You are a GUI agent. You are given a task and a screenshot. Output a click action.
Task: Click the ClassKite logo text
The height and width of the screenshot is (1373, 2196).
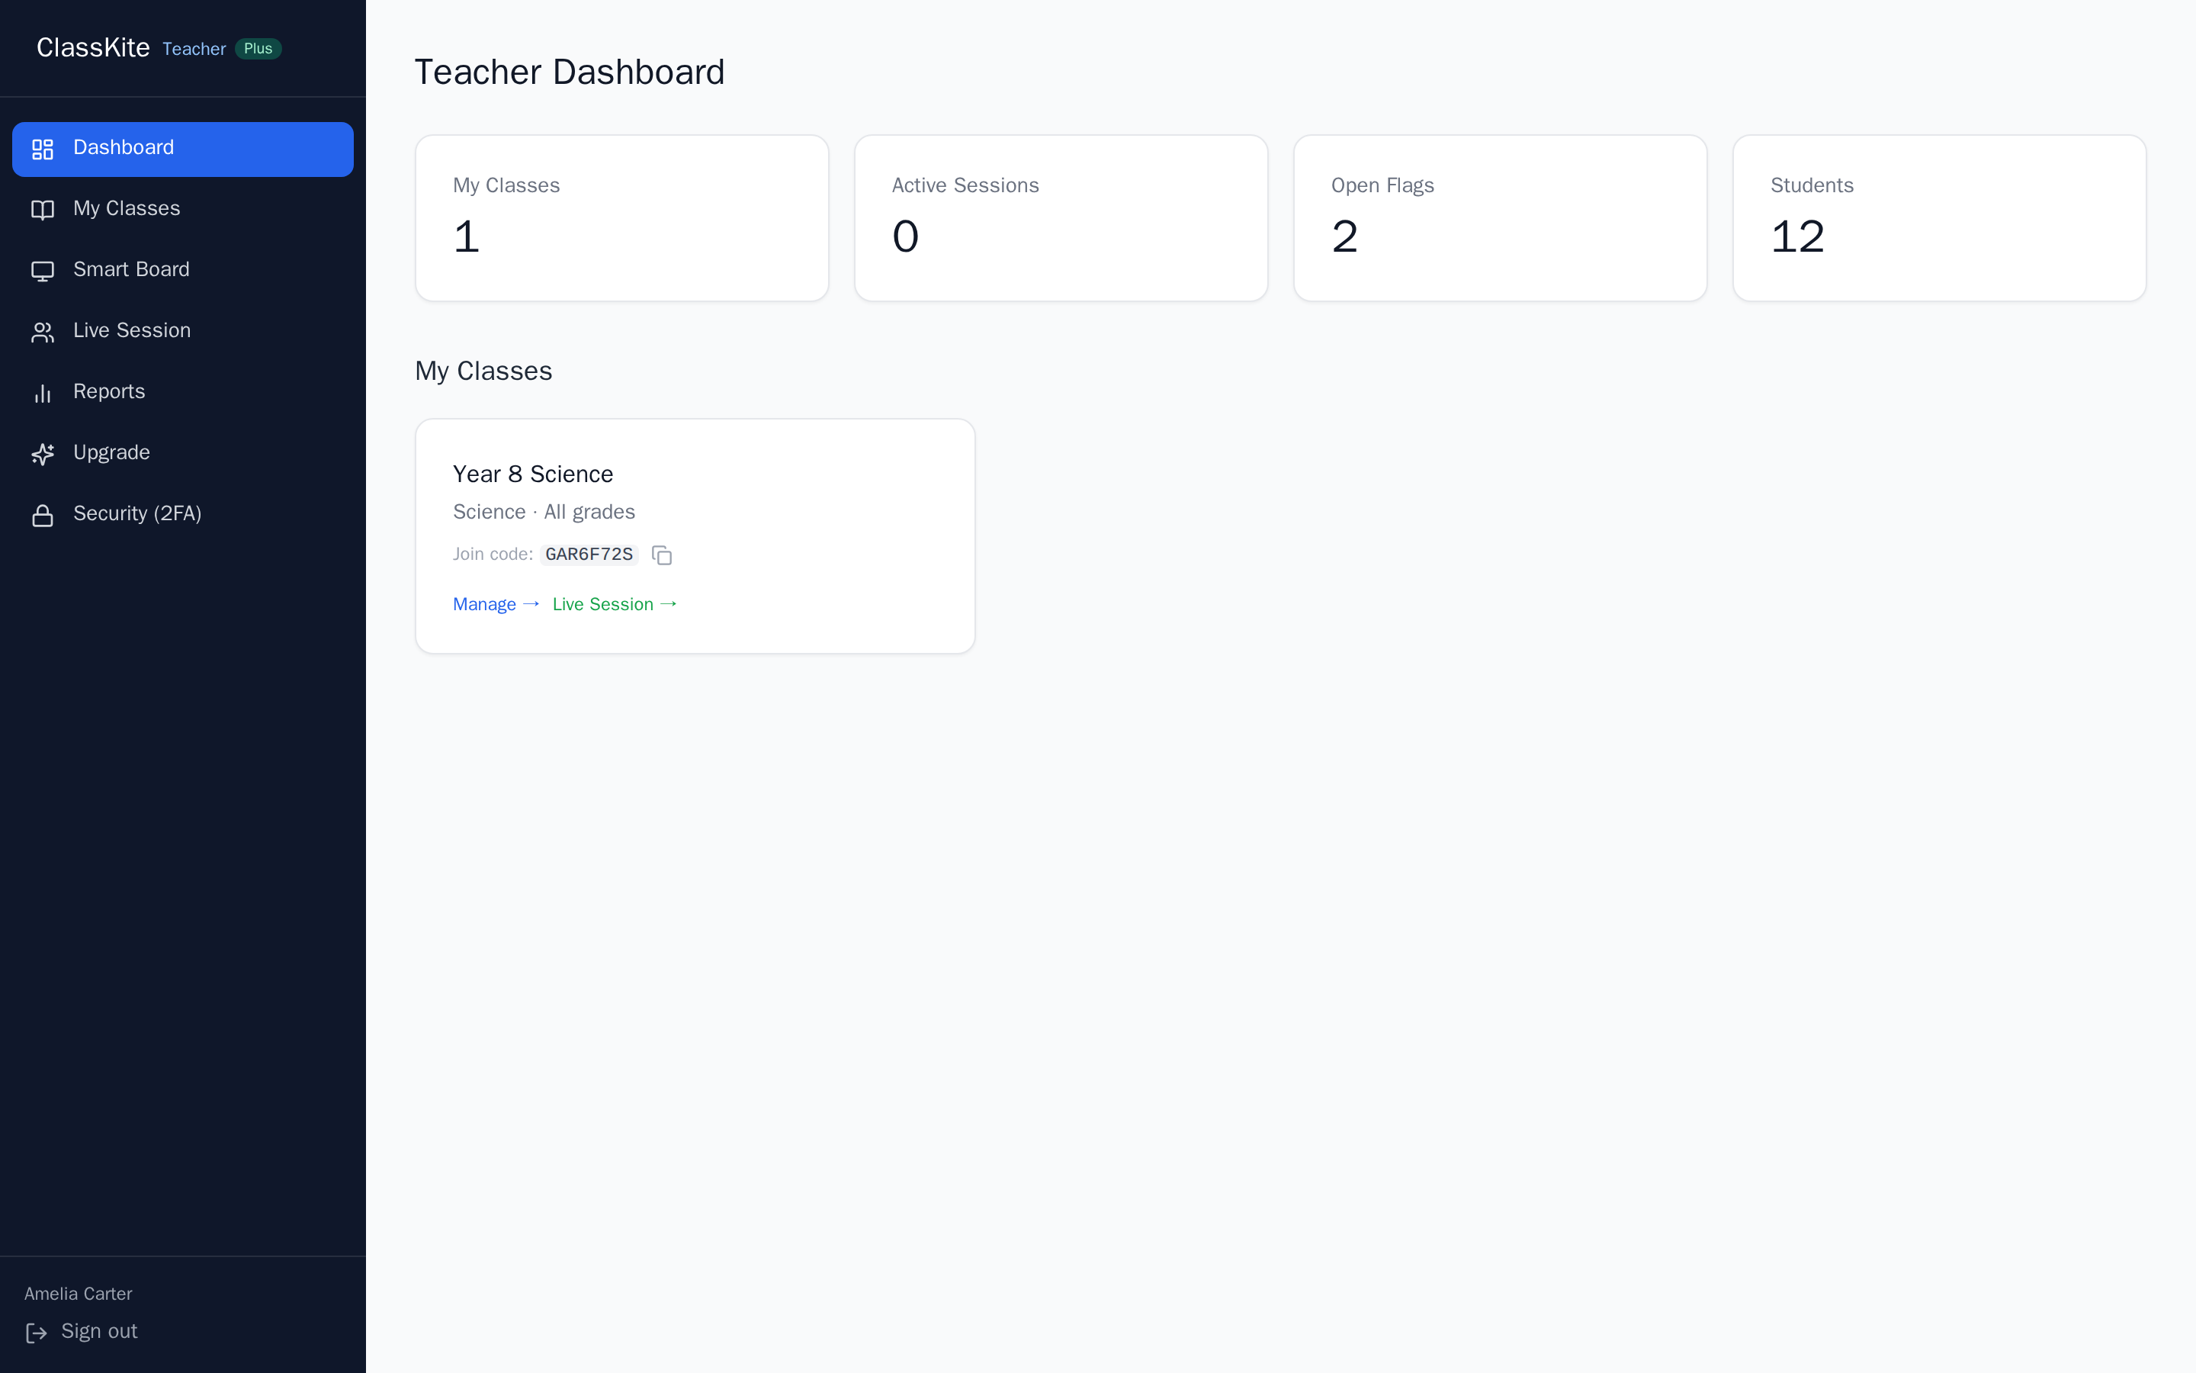[x=92, y=48]
